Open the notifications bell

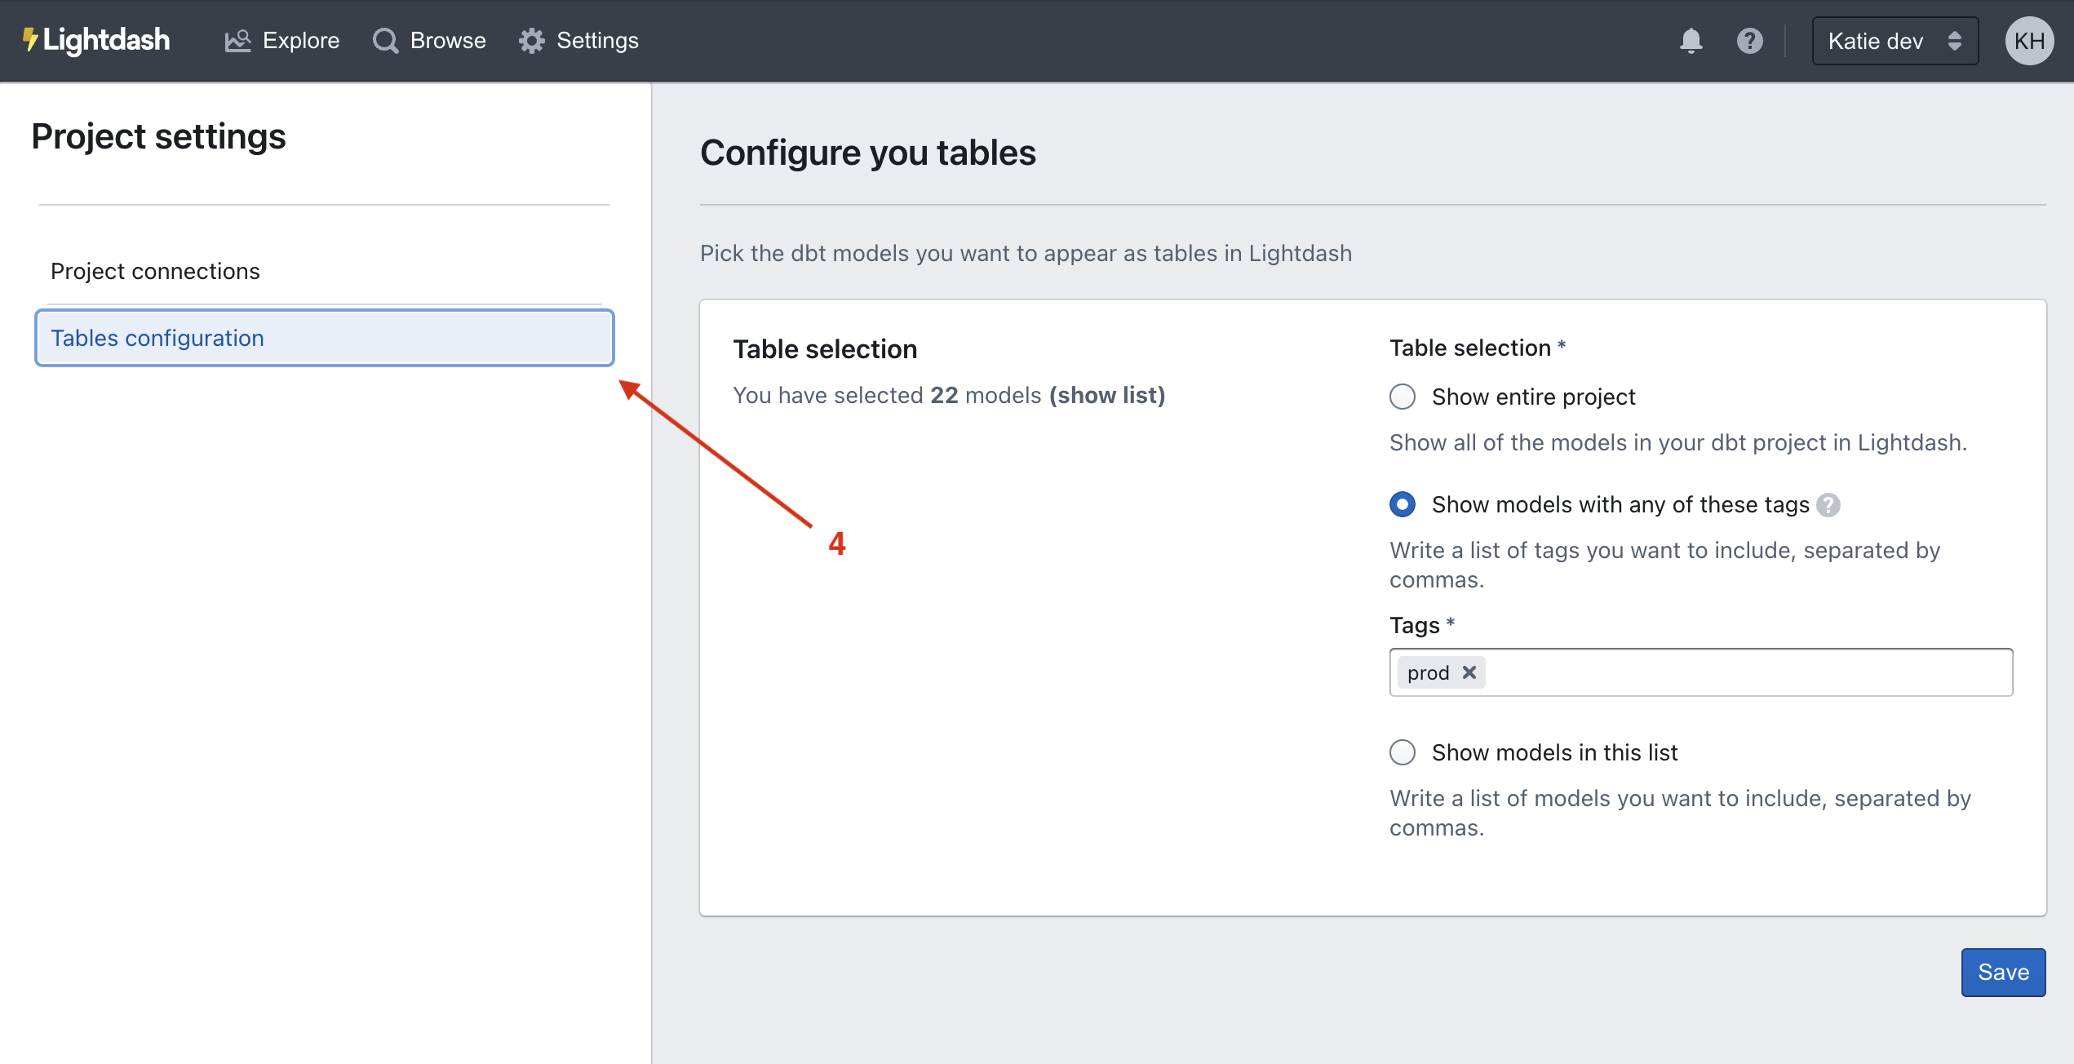[1691, 41]
